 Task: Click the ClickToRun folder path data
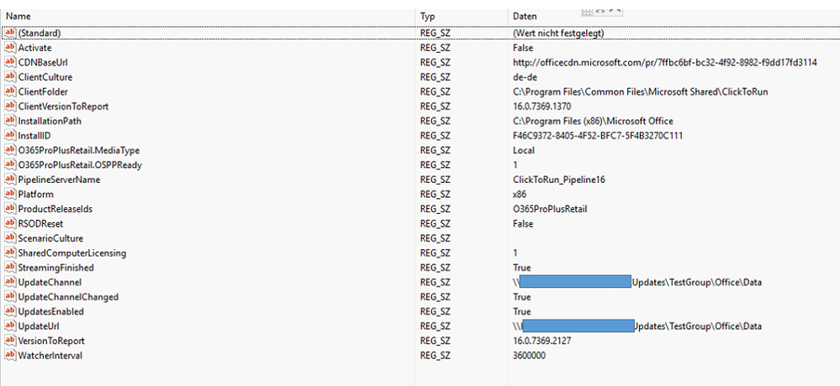640,91
